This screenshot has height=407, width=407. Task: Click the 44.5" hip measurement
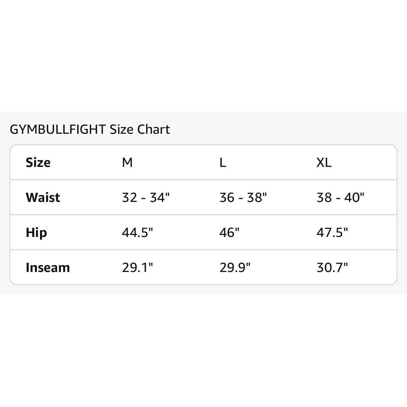click(x=138, y=233)
